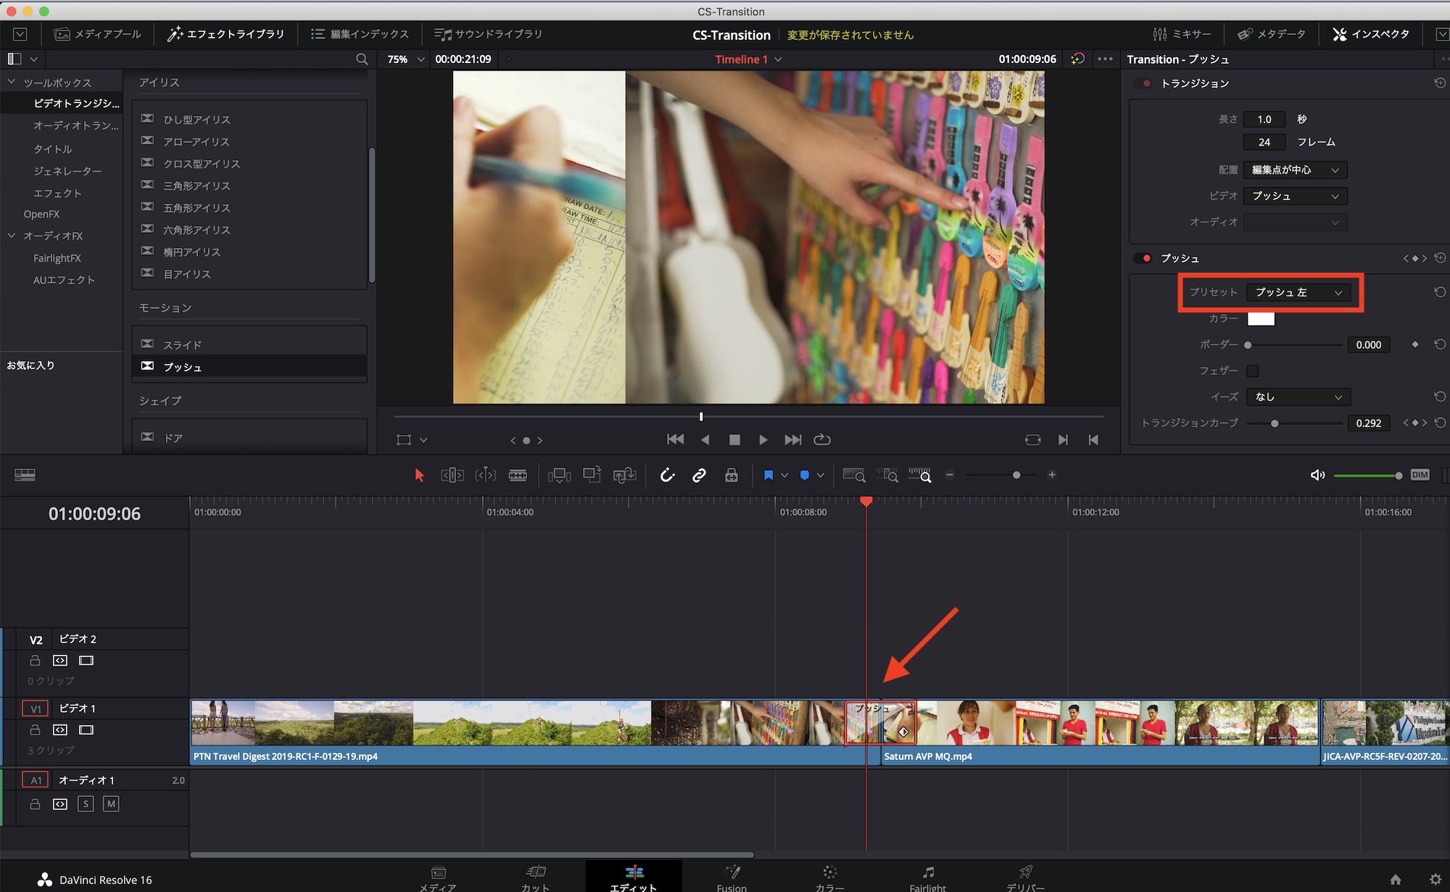This screenshot has width=1450, height=892.
Task: Toggle the linked selection chain icon
Action: [699, 475]
